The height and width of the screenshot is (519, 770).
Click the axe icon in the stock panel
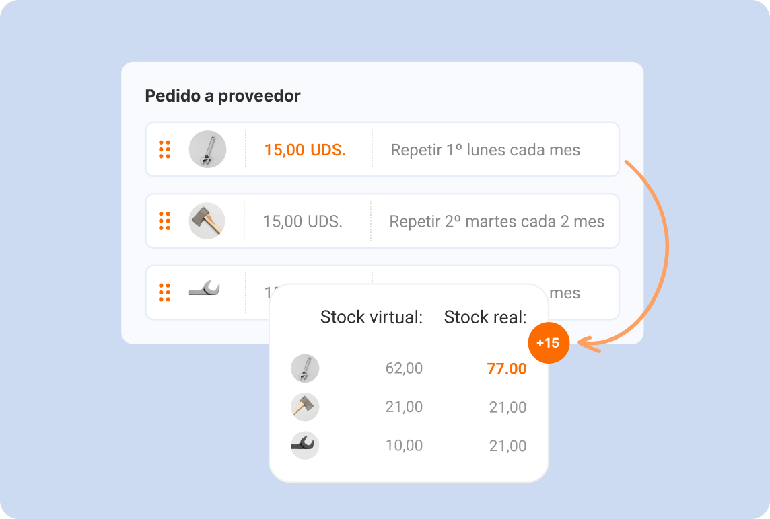click(305, 407)
